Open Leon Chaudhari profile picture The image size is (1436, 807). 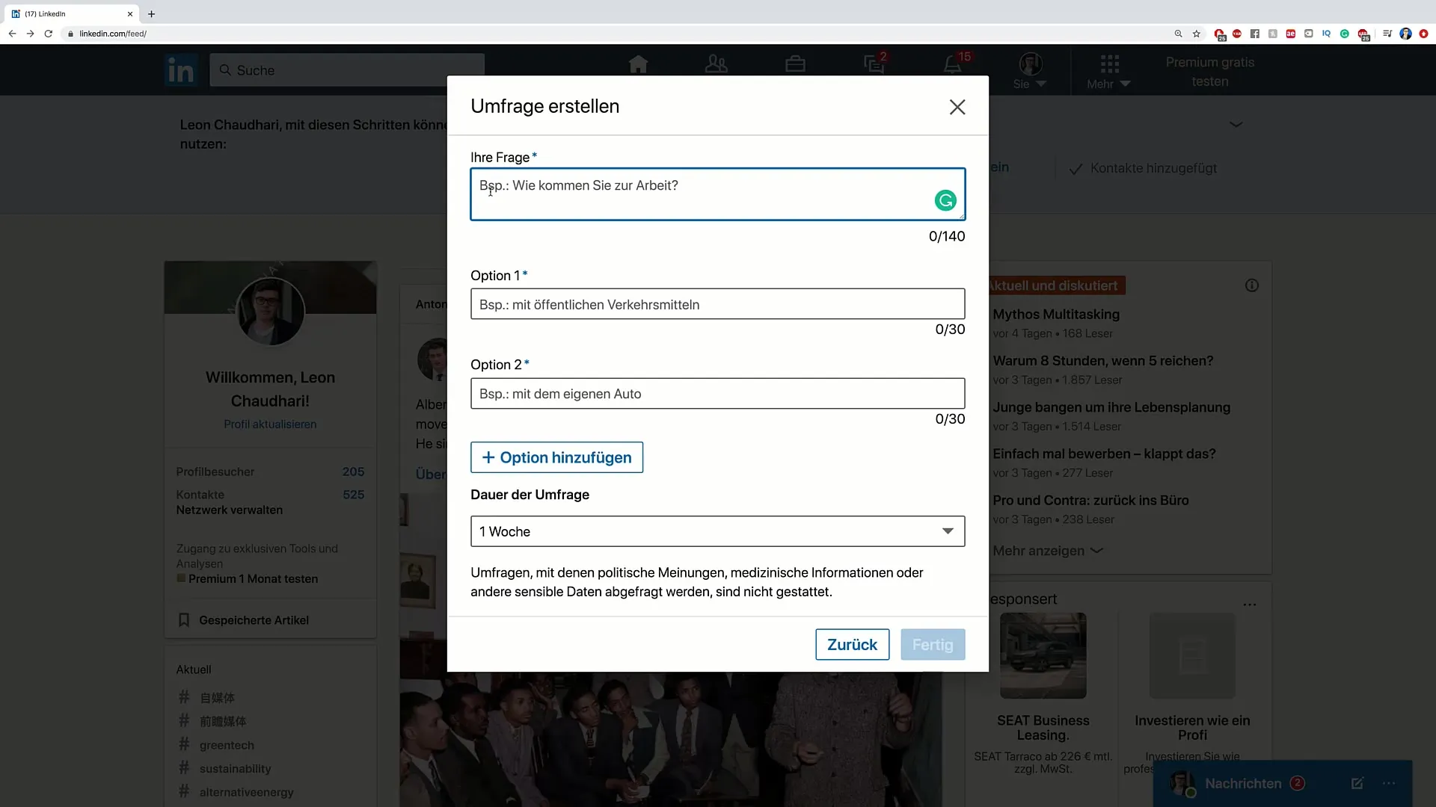click(271, 312)
